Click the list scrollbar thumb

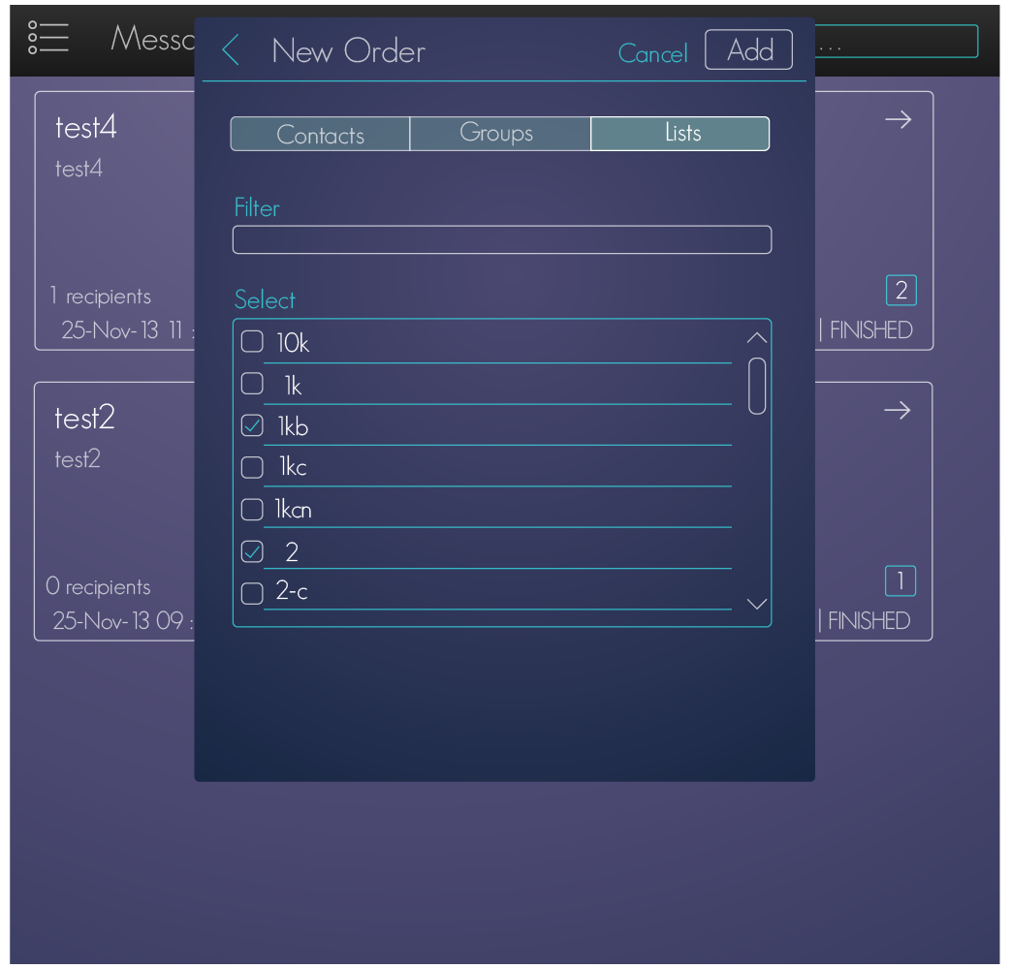click(757, 387)
